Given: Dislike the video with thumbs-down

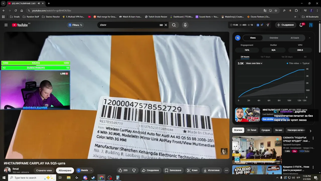Looking at the screenshot, I should pos(134,170).
